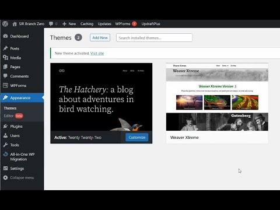280x210 pixels.
Task: Click the Dashboard gauge icon
Action: pos(5,36)
